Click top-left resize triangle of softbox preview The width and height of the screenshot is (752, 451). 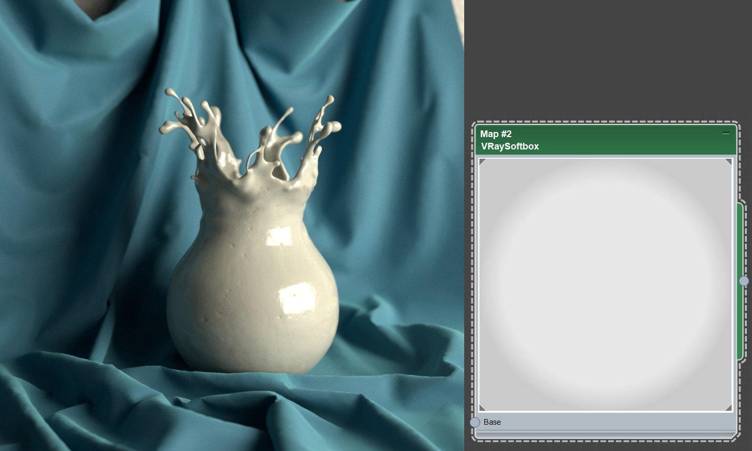(483, 163)
